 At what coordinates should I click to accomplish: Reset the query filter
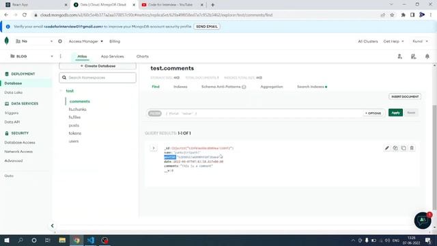pos(411,113)
